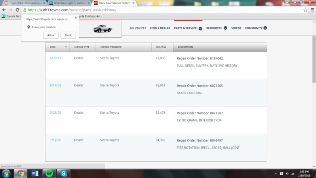This screenshot has width=316, height=178.
Task: Switch to the 'What have I got?' tab
Action: [69, 3]
